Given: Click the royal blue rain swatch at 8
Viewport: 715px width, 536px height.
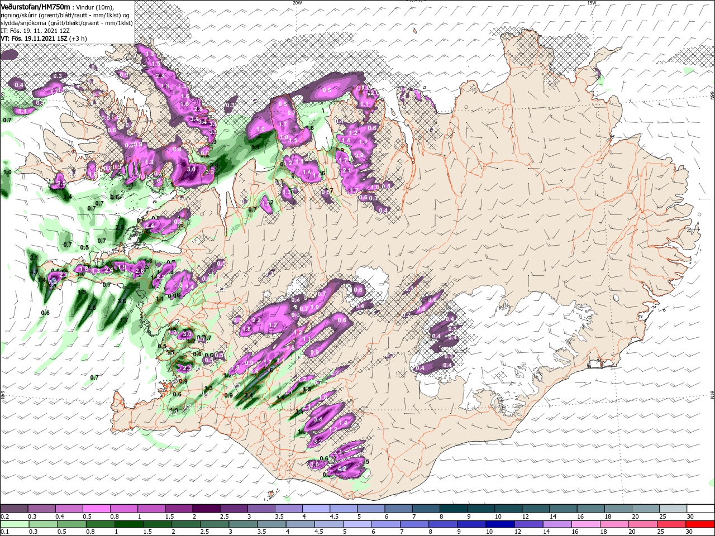Looking at the screenshot, I should pos(442,524).
